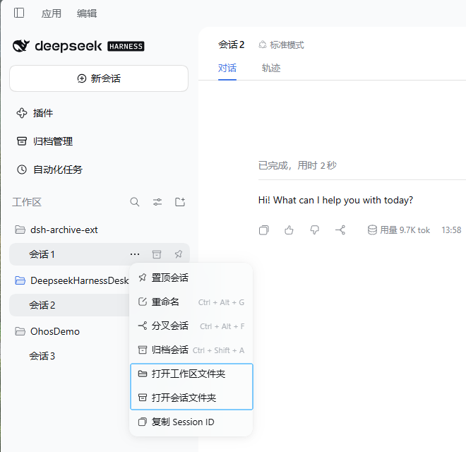Add a new workspace folder icon
The image size is (466, 452).
[x=180, y=202]
